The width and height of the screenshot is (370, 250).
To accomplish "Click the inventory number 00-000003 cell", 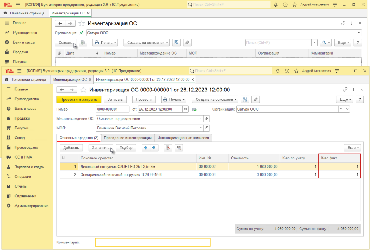I will (x=212, y=174).
